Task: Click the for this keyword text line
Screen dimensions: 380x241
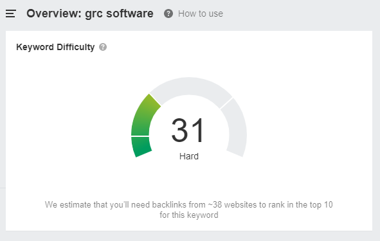Action: [x=189, y=215]
